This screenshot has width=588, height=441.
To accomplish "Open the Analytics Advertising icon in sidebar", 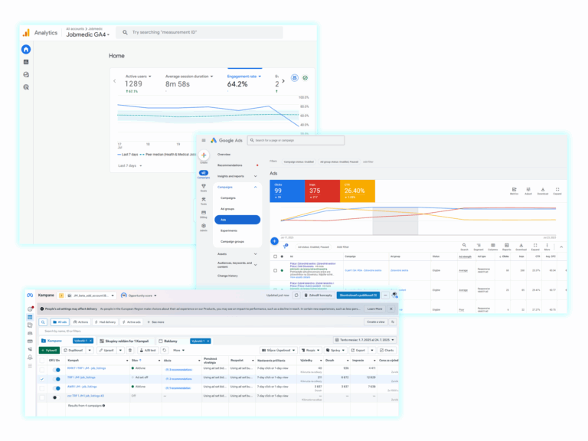I will point(26,87).
